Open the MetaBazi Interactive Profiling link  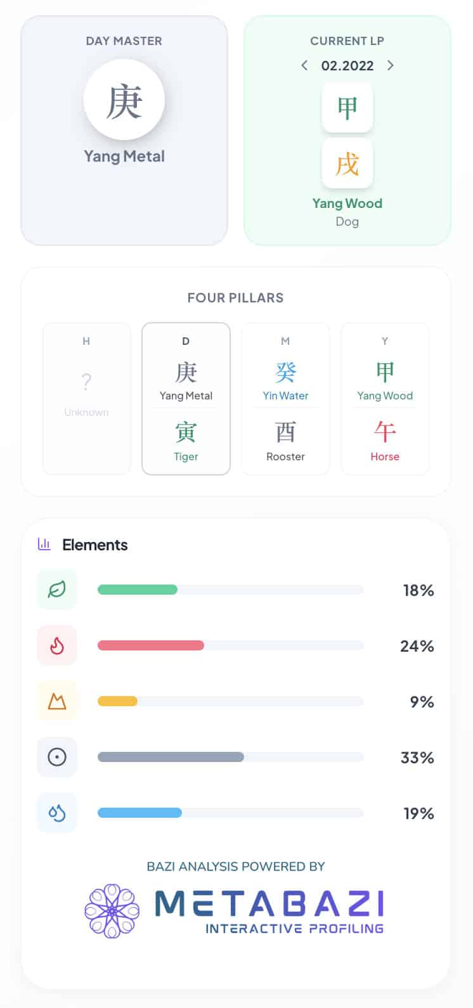tap(269, 912)
